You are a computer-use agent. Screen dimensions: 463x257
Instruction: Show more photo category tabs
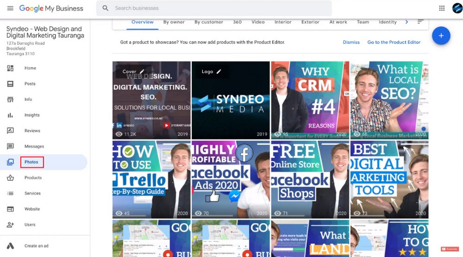[407, 22]
